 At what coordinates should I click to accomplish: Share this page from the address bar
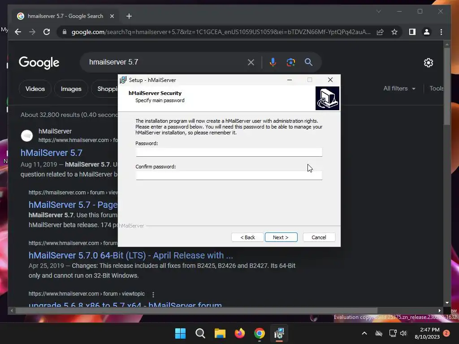(x=380, y=32)
